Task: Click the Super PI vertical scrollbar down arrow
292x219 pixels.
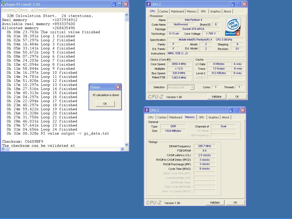Action: coord(127,145)
